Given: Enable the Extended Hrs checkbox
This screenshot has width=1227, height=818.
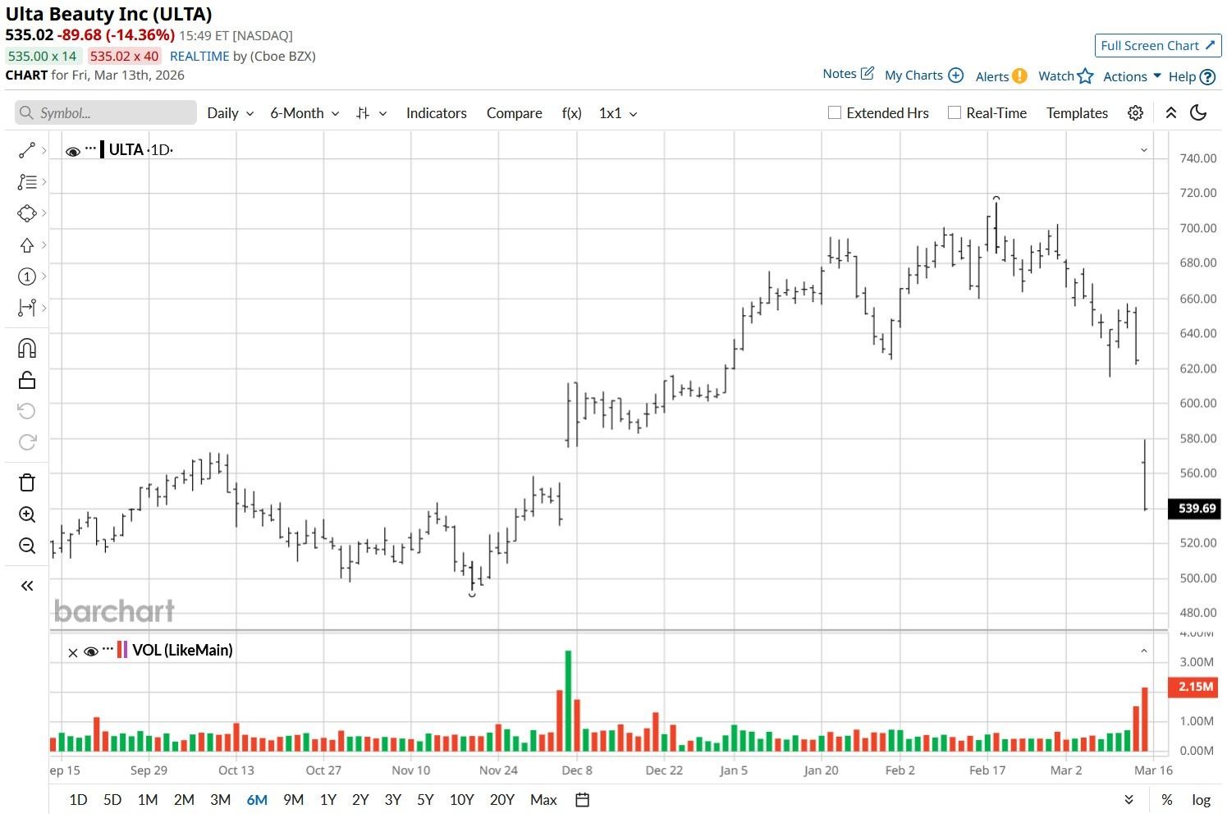Looking at the screenshot, I should [835, 113].
